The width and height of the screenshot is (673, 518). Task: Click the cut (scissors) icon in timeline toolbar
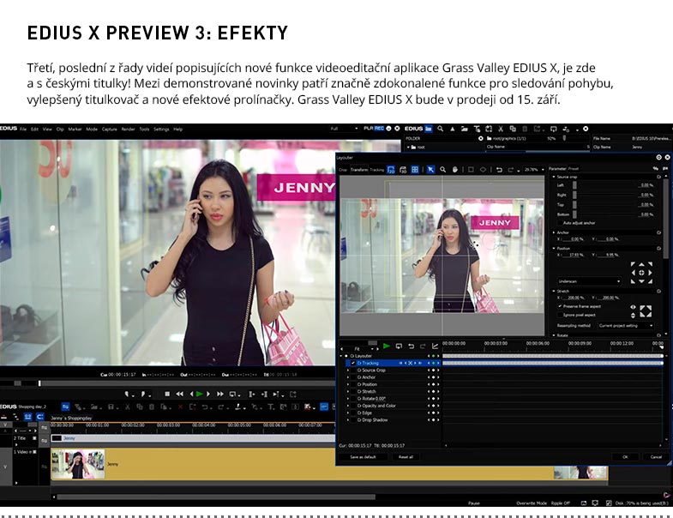pyautogui.click(x=128, y=407)
